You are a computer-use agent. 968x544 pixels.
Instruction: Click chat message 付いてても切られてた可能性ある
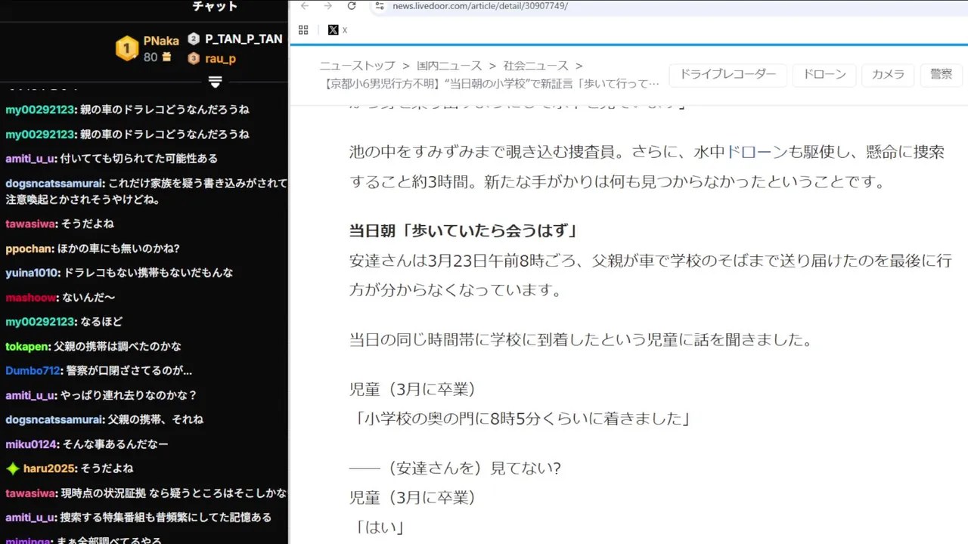pos(140,159)
